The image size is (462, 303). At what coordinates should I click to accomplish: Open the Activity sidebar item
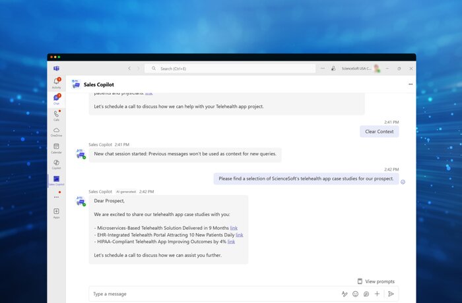pyautogui.click(x=56, y=83)
